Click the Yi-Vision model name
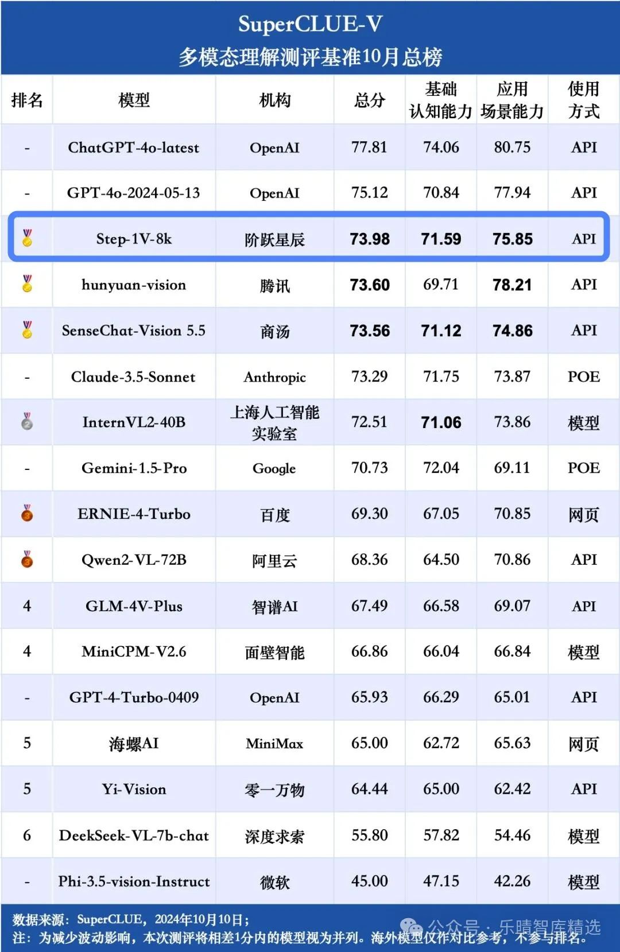The width and height of the screenshot is (620, 952). pyautogui.click(x=134, y=789)
